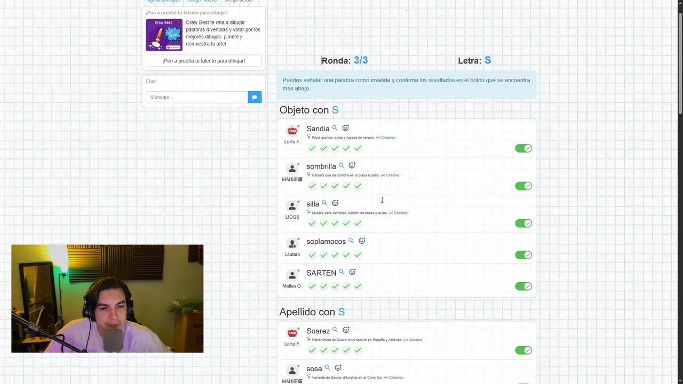Search the word soplamocos with magnifier icon
Image resolution: width=683 pixels, height=384 pixels.
pos(351,241)
